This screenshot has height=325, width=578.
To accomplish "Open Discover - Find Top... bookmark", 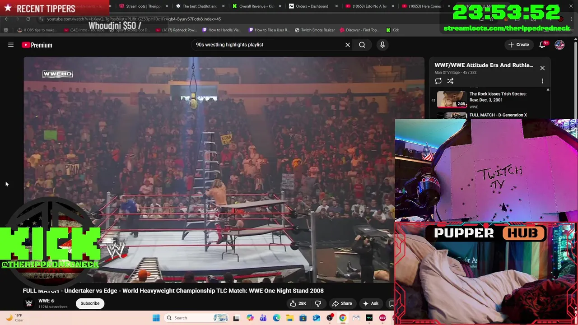I will pos(359,30).
